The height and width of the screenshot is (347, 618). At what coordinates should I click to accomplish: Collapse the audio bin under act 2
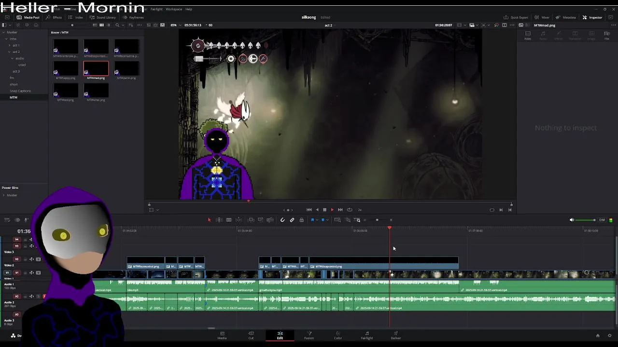13,58
